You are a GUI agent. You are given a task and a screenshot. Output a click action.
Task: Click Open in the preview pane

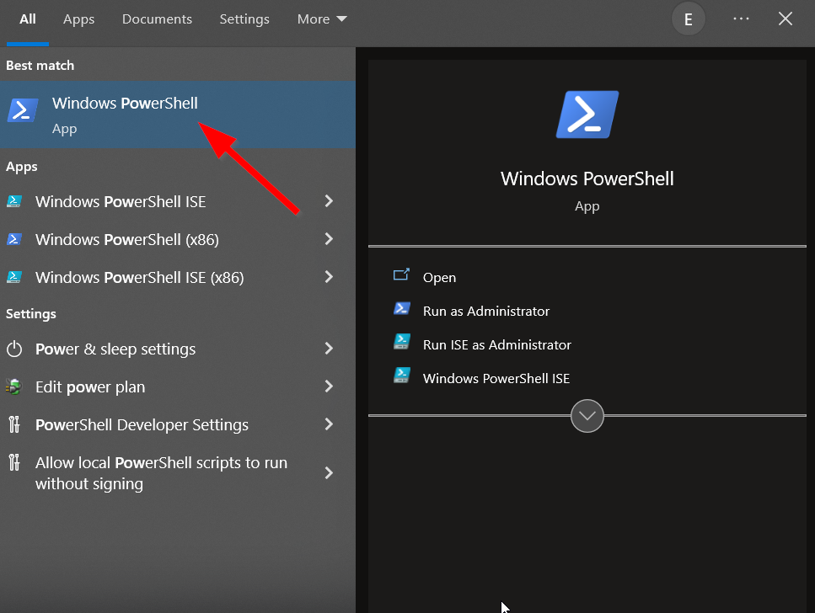click(x=439, y=277)
